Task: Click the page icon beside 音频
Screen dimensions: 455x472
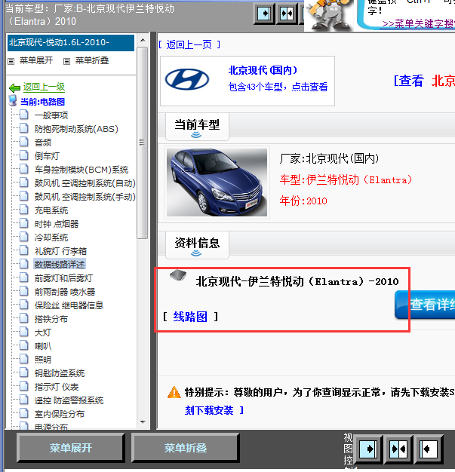Action: [24, 142]
